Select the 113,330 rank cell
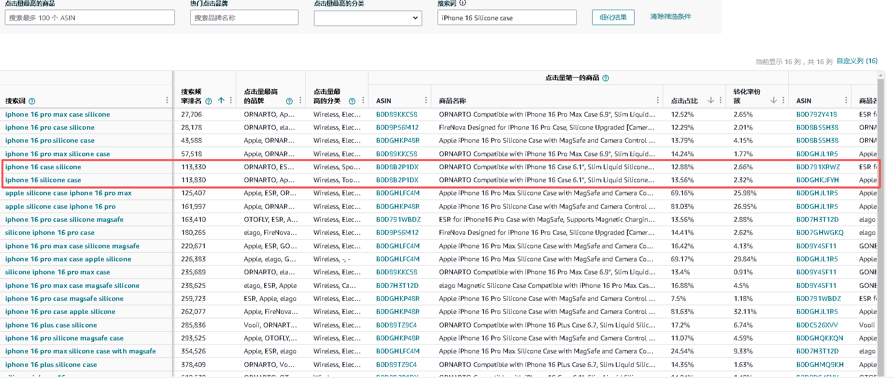 [194, 167]
